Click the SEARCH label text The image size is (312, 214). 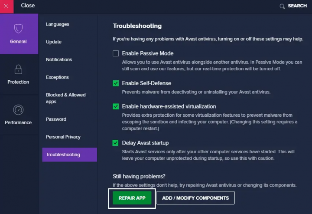coord(297,6)
